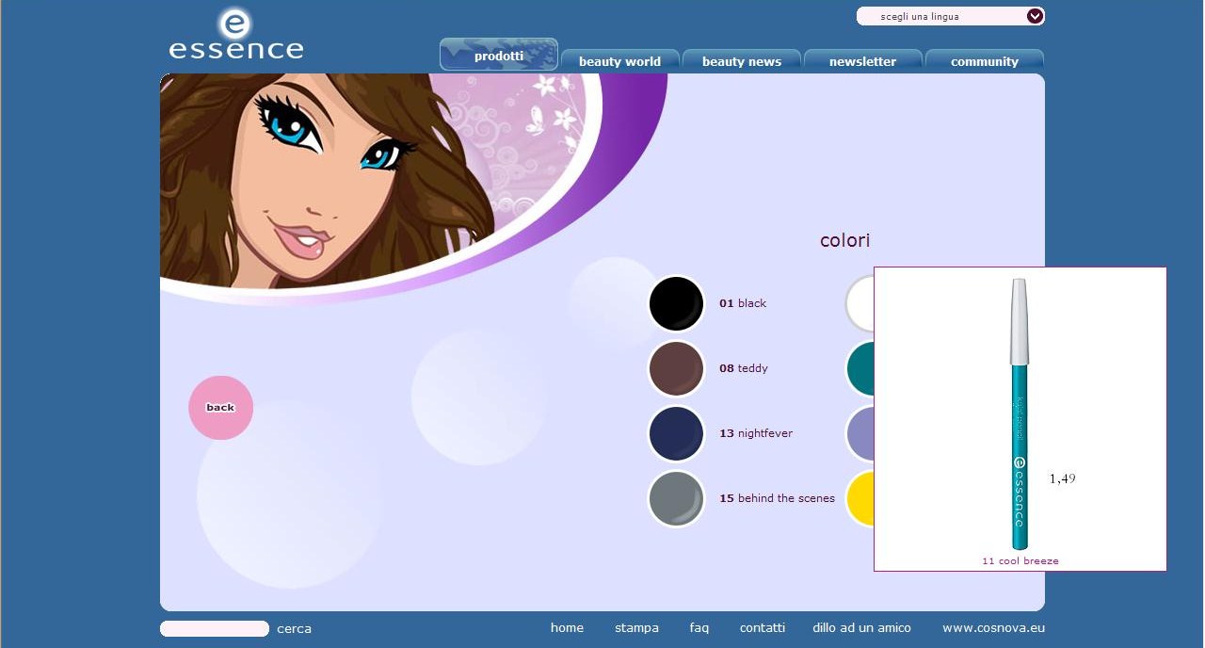Click the cool breeze pencil image
The width and height of the screenshot is (1205, 648).
pyautogui.click(x=1019, y=414)
